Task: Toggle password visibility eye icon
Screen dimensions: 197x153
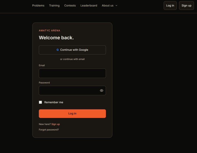Action: pos(102,91)
